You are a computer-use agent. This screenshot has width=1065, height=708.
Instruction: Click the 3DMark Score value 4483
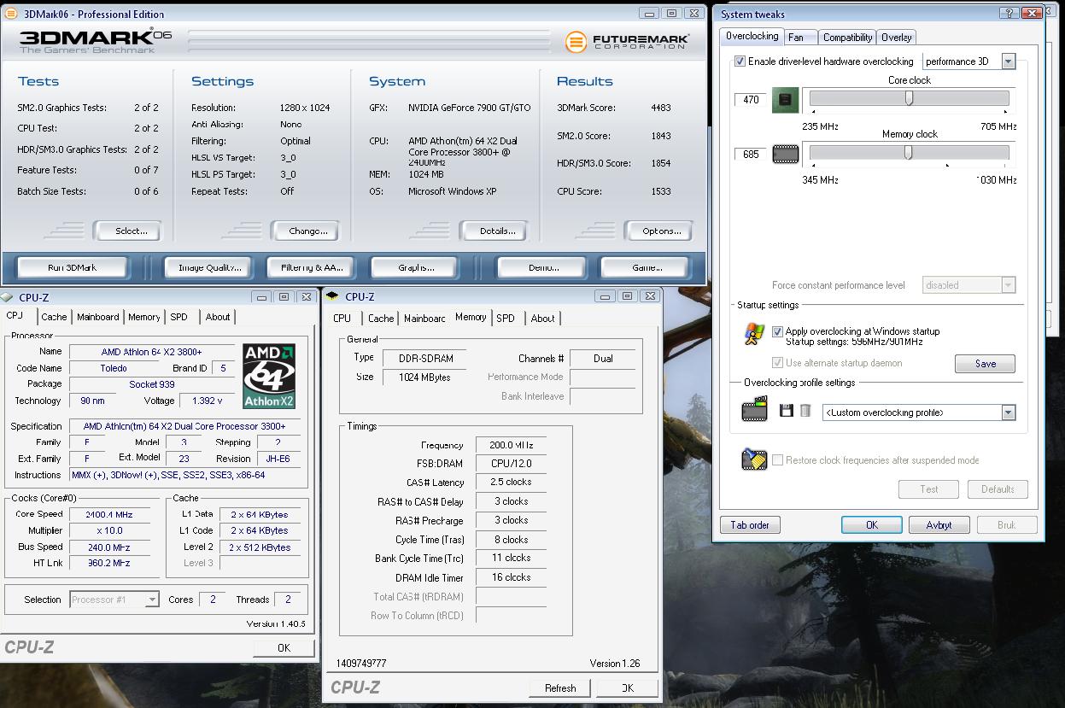pyautogui.click(x=660, y=108)
